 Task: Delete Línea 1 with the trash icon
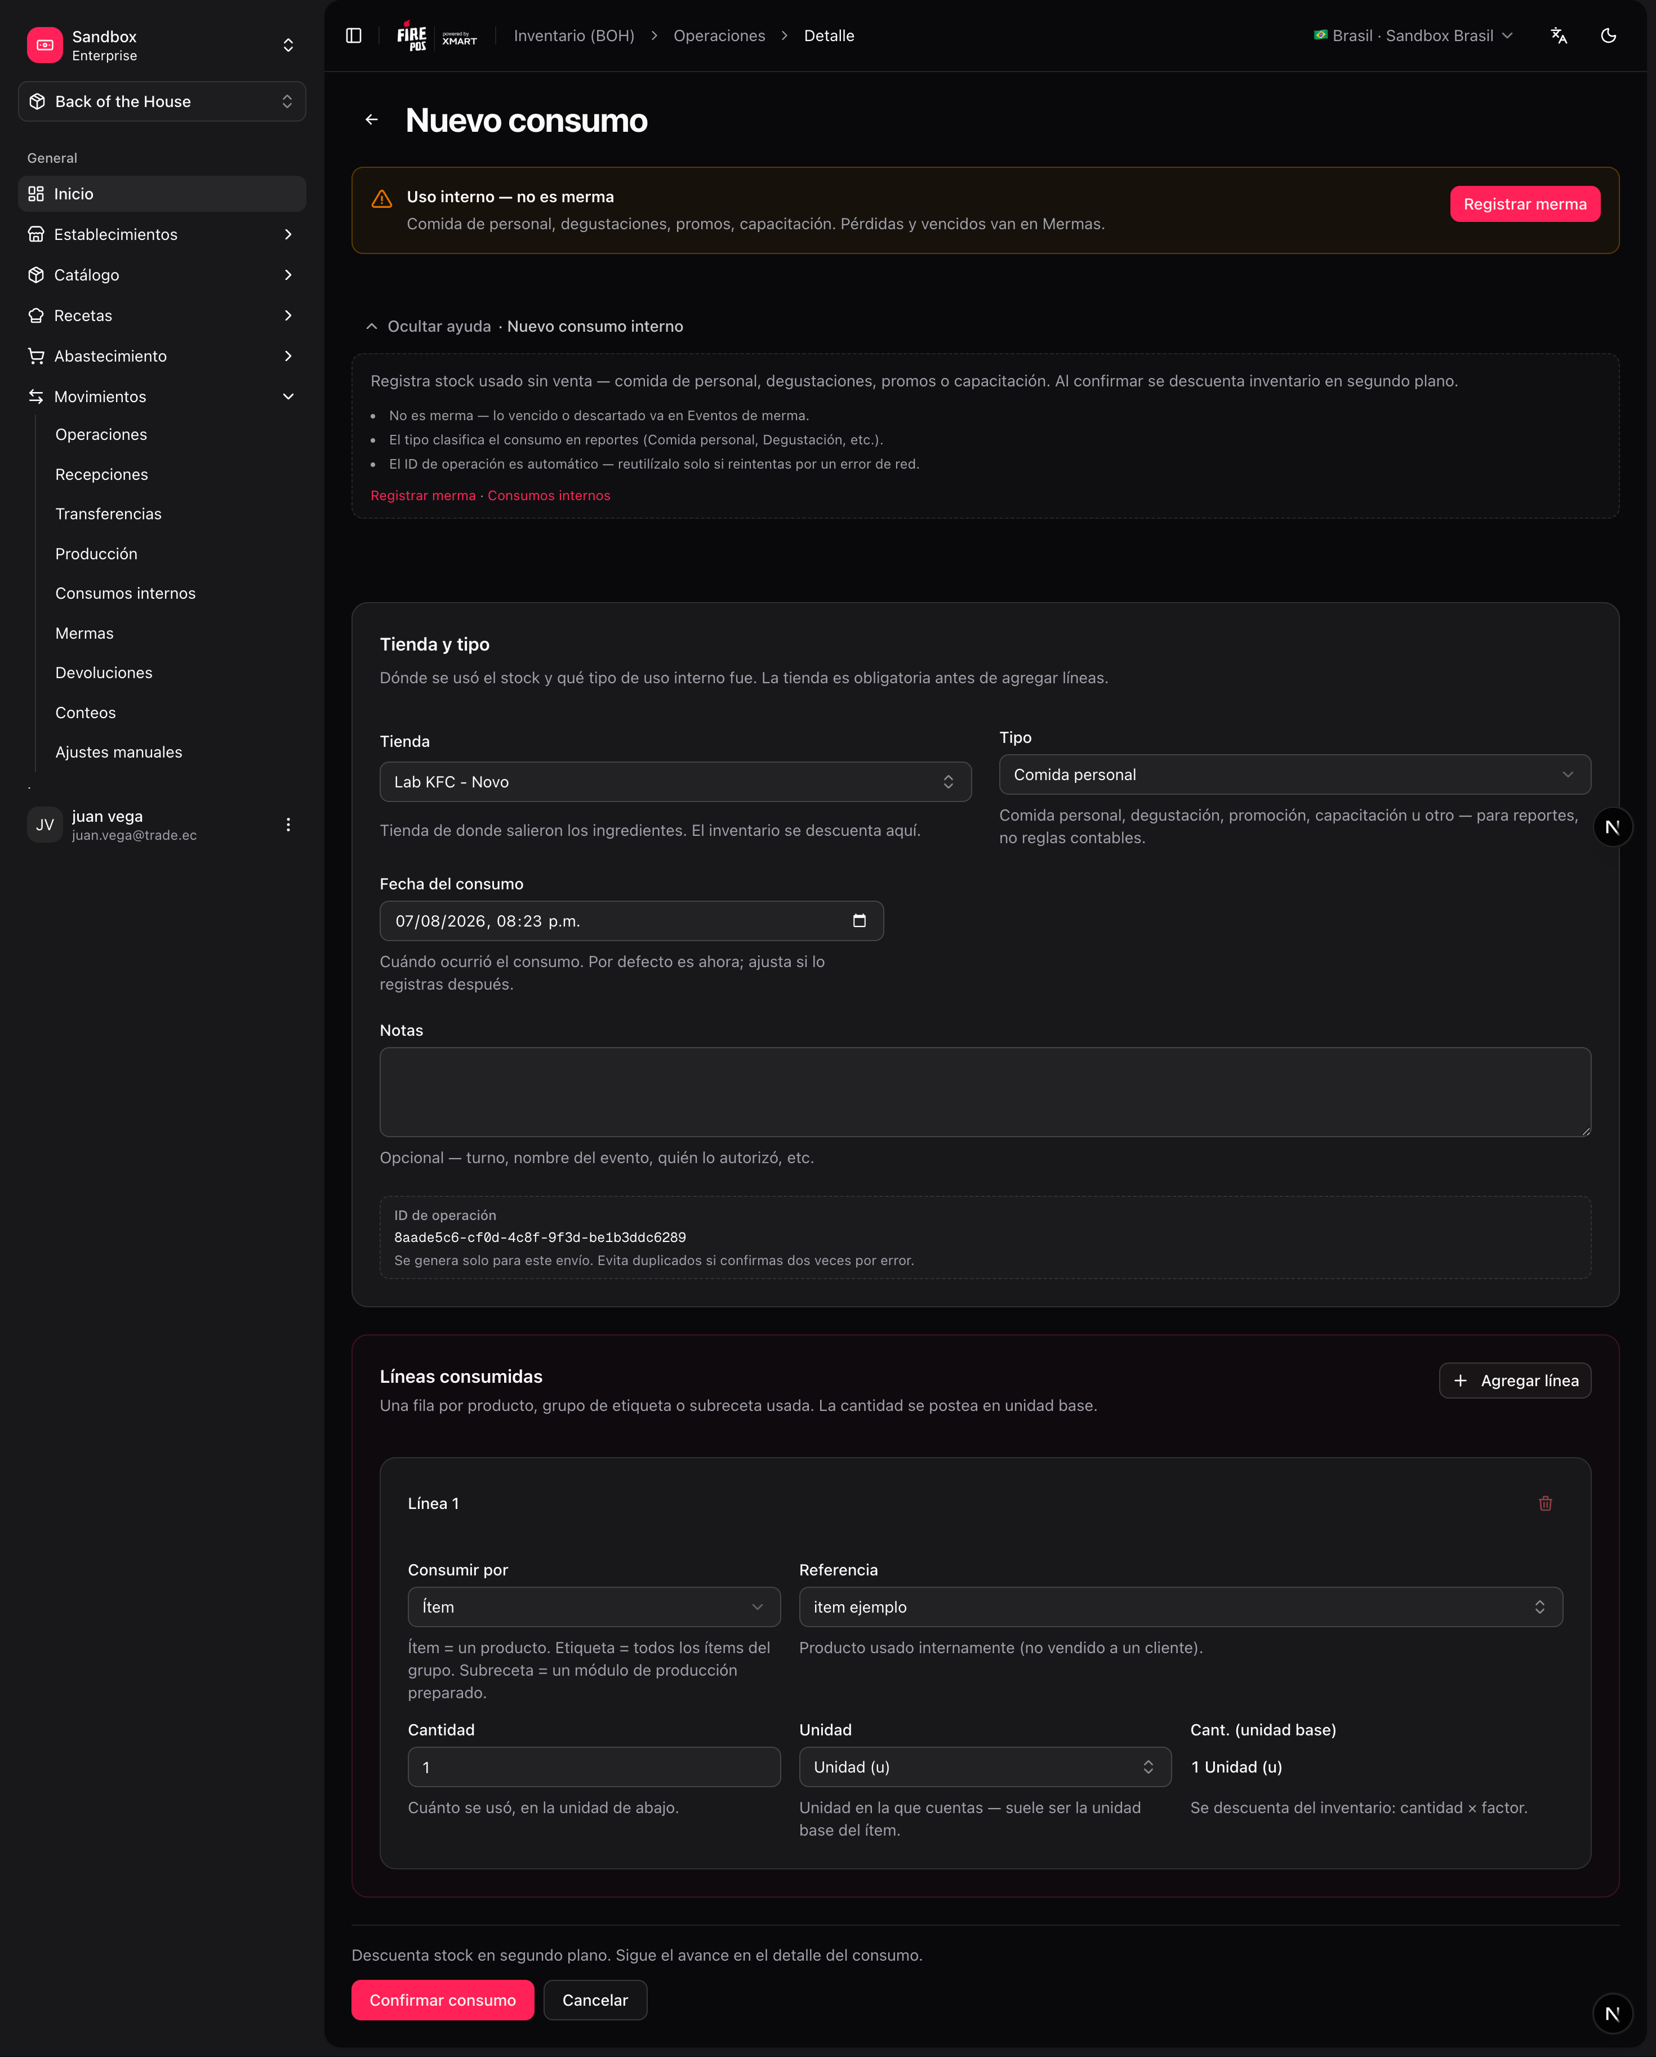pyautogui.click(x=1546, y=1504)
